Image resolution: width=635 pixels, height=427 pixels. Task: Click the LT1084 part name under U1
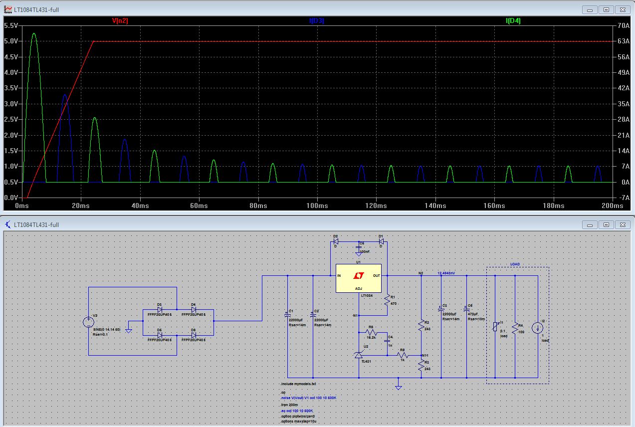[x=367, y=295]
